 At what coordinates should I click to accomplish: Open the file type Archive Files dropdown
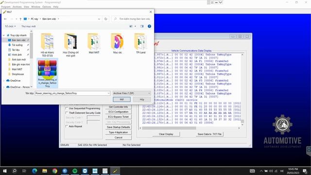132,93
